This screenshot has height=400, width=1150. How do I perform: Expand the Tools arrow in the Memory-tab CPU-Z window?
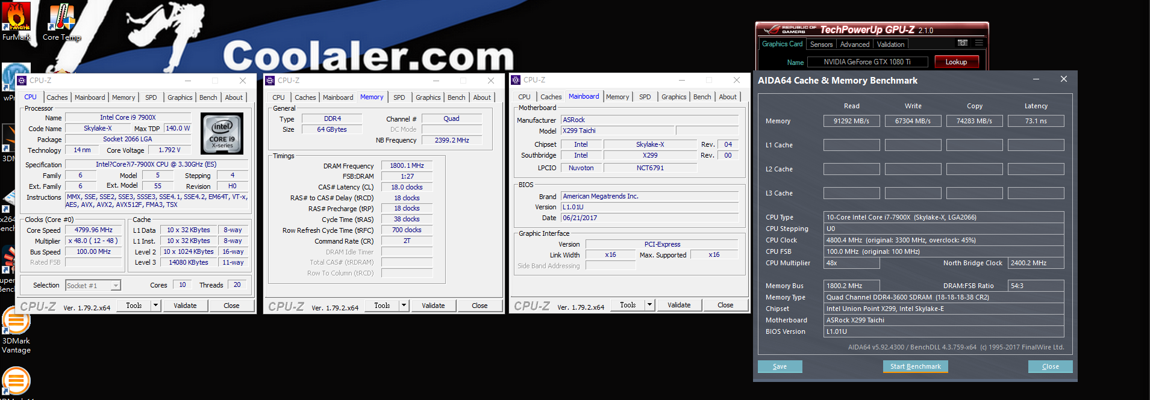pyautogui.click(x=404, y=306)
